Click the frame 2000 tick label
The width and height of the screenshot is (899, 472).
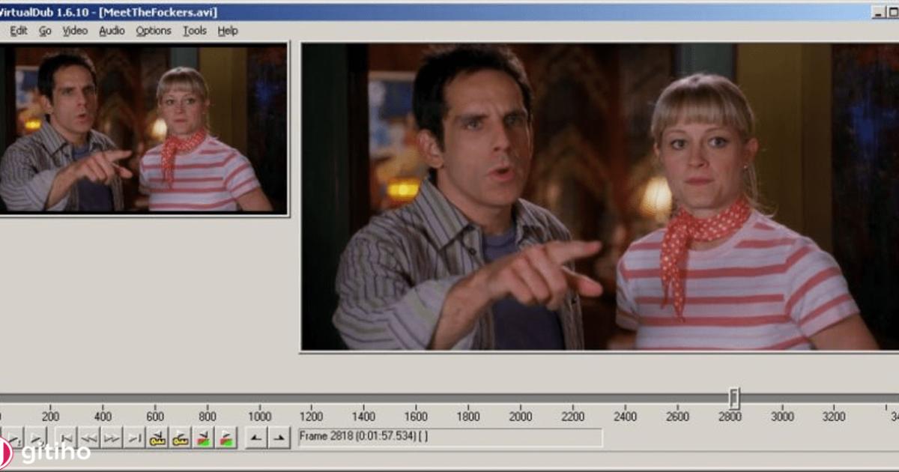521,417
